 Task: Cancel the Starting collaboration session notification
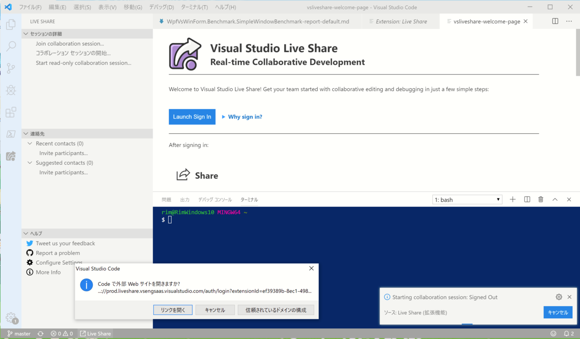click(x=558, y=312)
